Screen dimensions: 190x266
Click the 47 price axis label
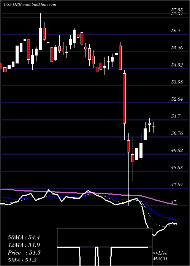tap(174, 202)
